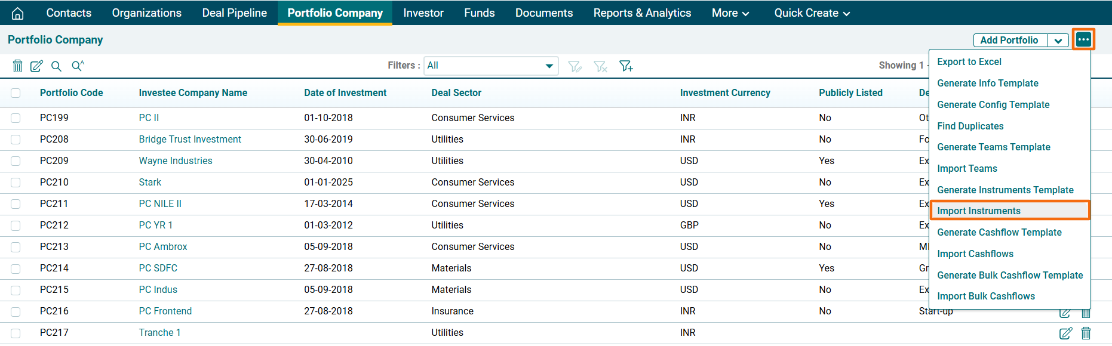Screen dimensions: 1112x346
Task: Expand the Add Portfolio dropdown arrow
Action: pyautogui.click(x=1058, y=41)
